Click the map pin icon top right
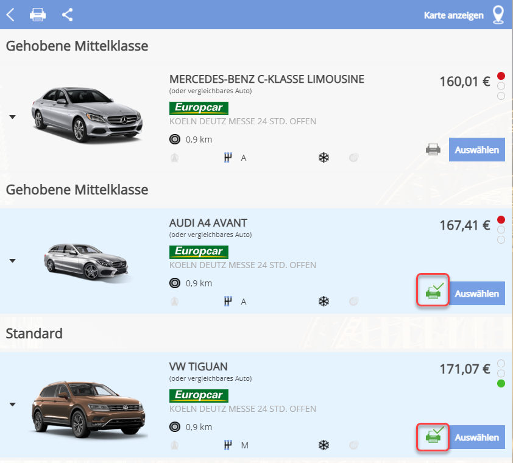 pyautogui.click(x=498, y=15)
